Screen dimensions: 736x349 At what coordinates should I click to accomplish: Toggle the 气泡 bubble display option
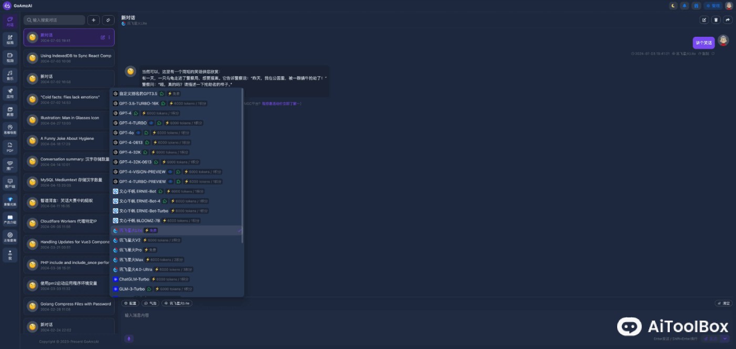[x=150, y=303]
